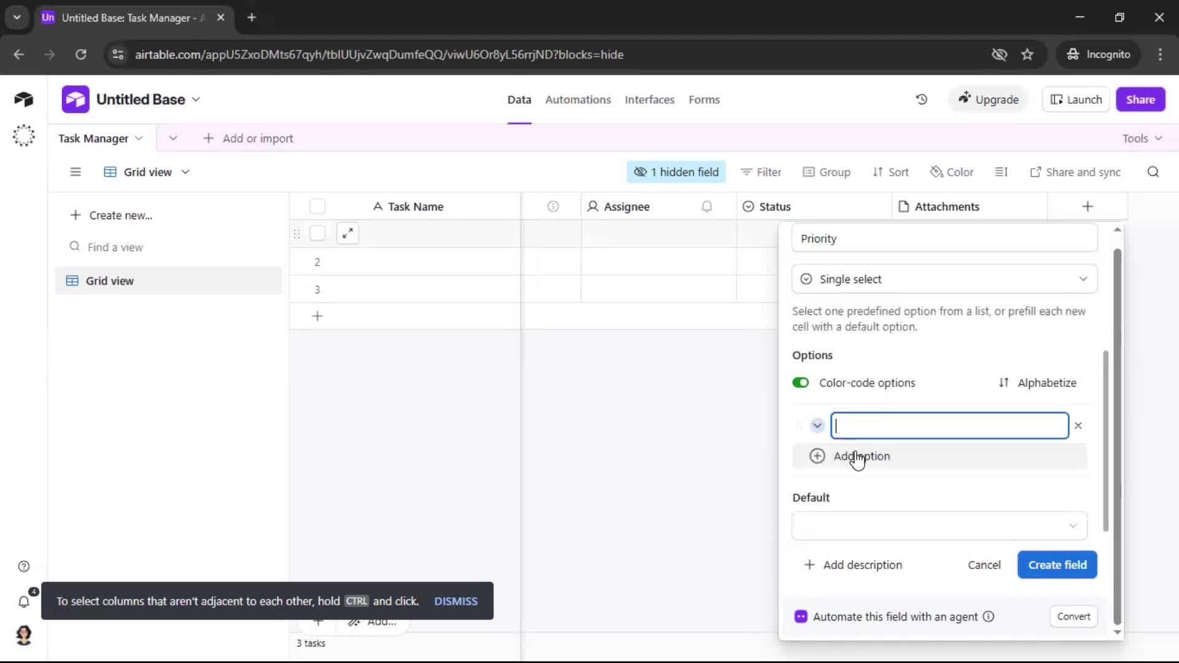Screen dimensions: 1179x663
Task: Add new record row plus icon
Action: (x=317, y=316)
